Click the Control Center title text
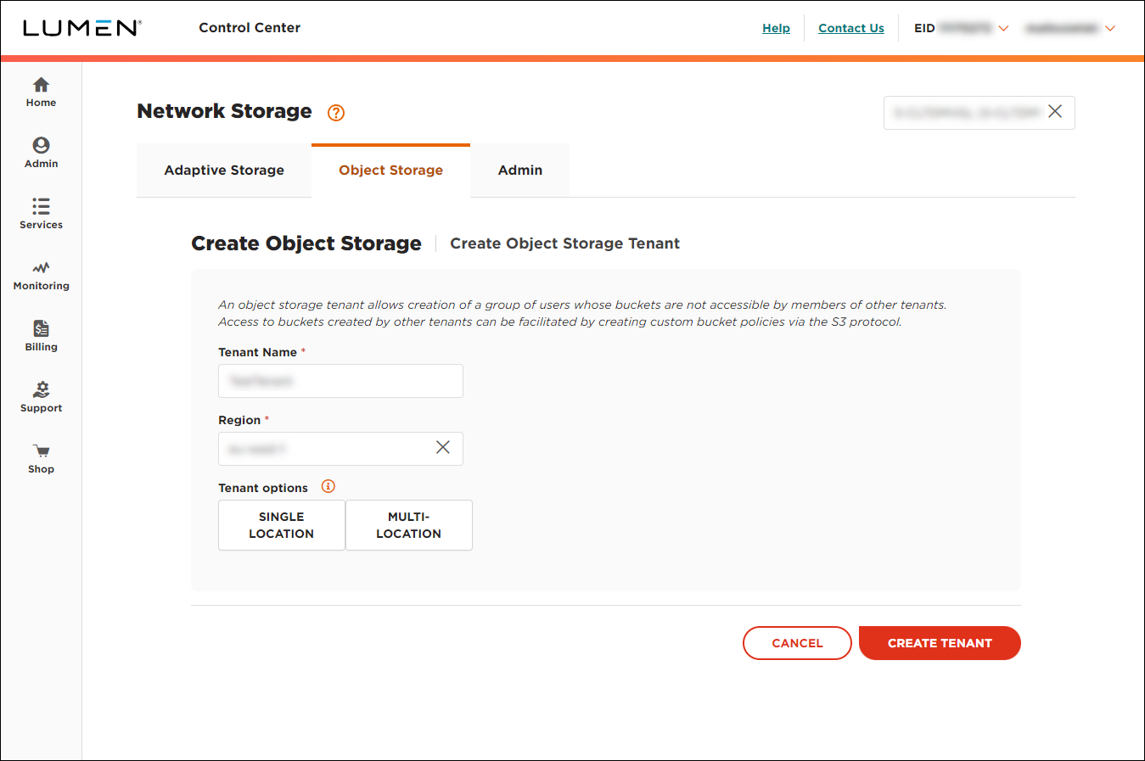The width and height of the screenshot is (1145, 761). [250, 28]
